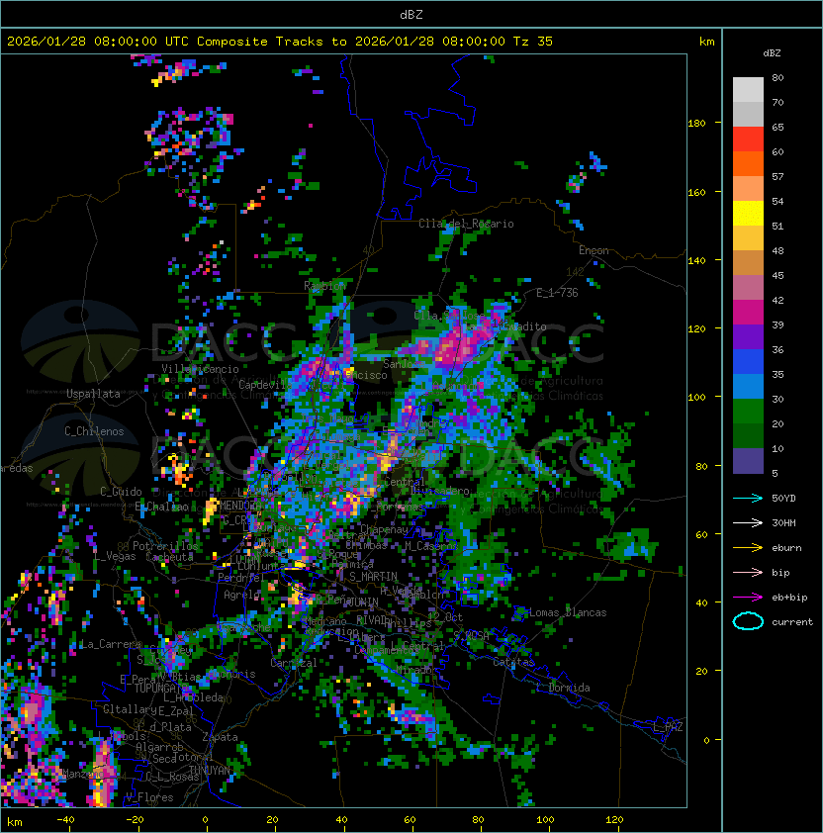
Task: Pick the dark green 10–20 dBZ swatch
Action: pos(748,435)
